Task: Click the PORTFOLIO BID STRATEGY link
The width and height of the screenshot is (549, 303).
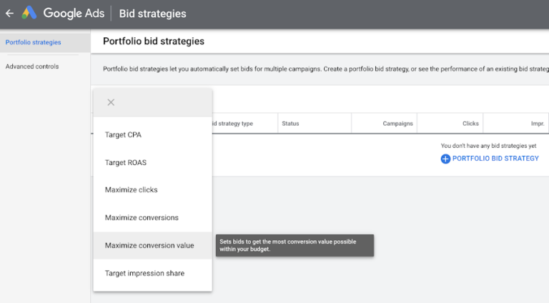Action: (495, 159)
